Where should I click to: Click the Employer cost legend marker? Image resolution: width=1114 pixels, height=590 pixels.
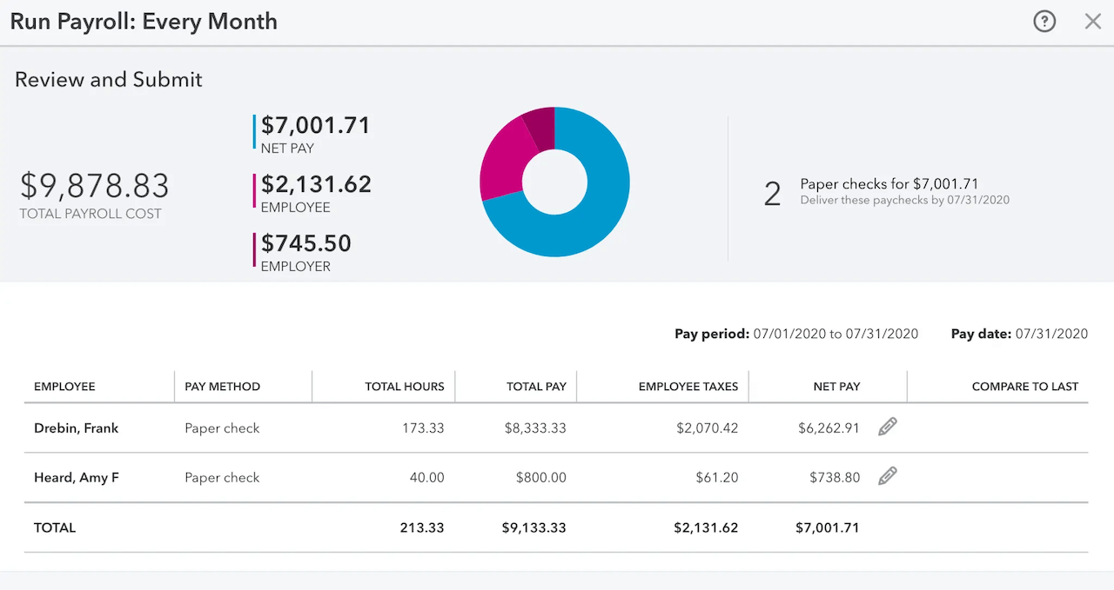[253, 251]
